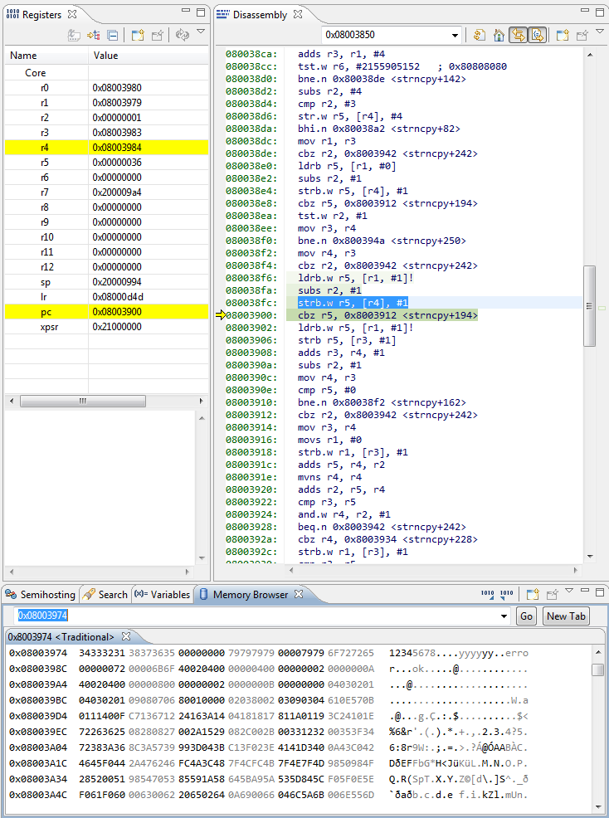
Task: Maximize the Disassembly view
Action: (600, 12)
